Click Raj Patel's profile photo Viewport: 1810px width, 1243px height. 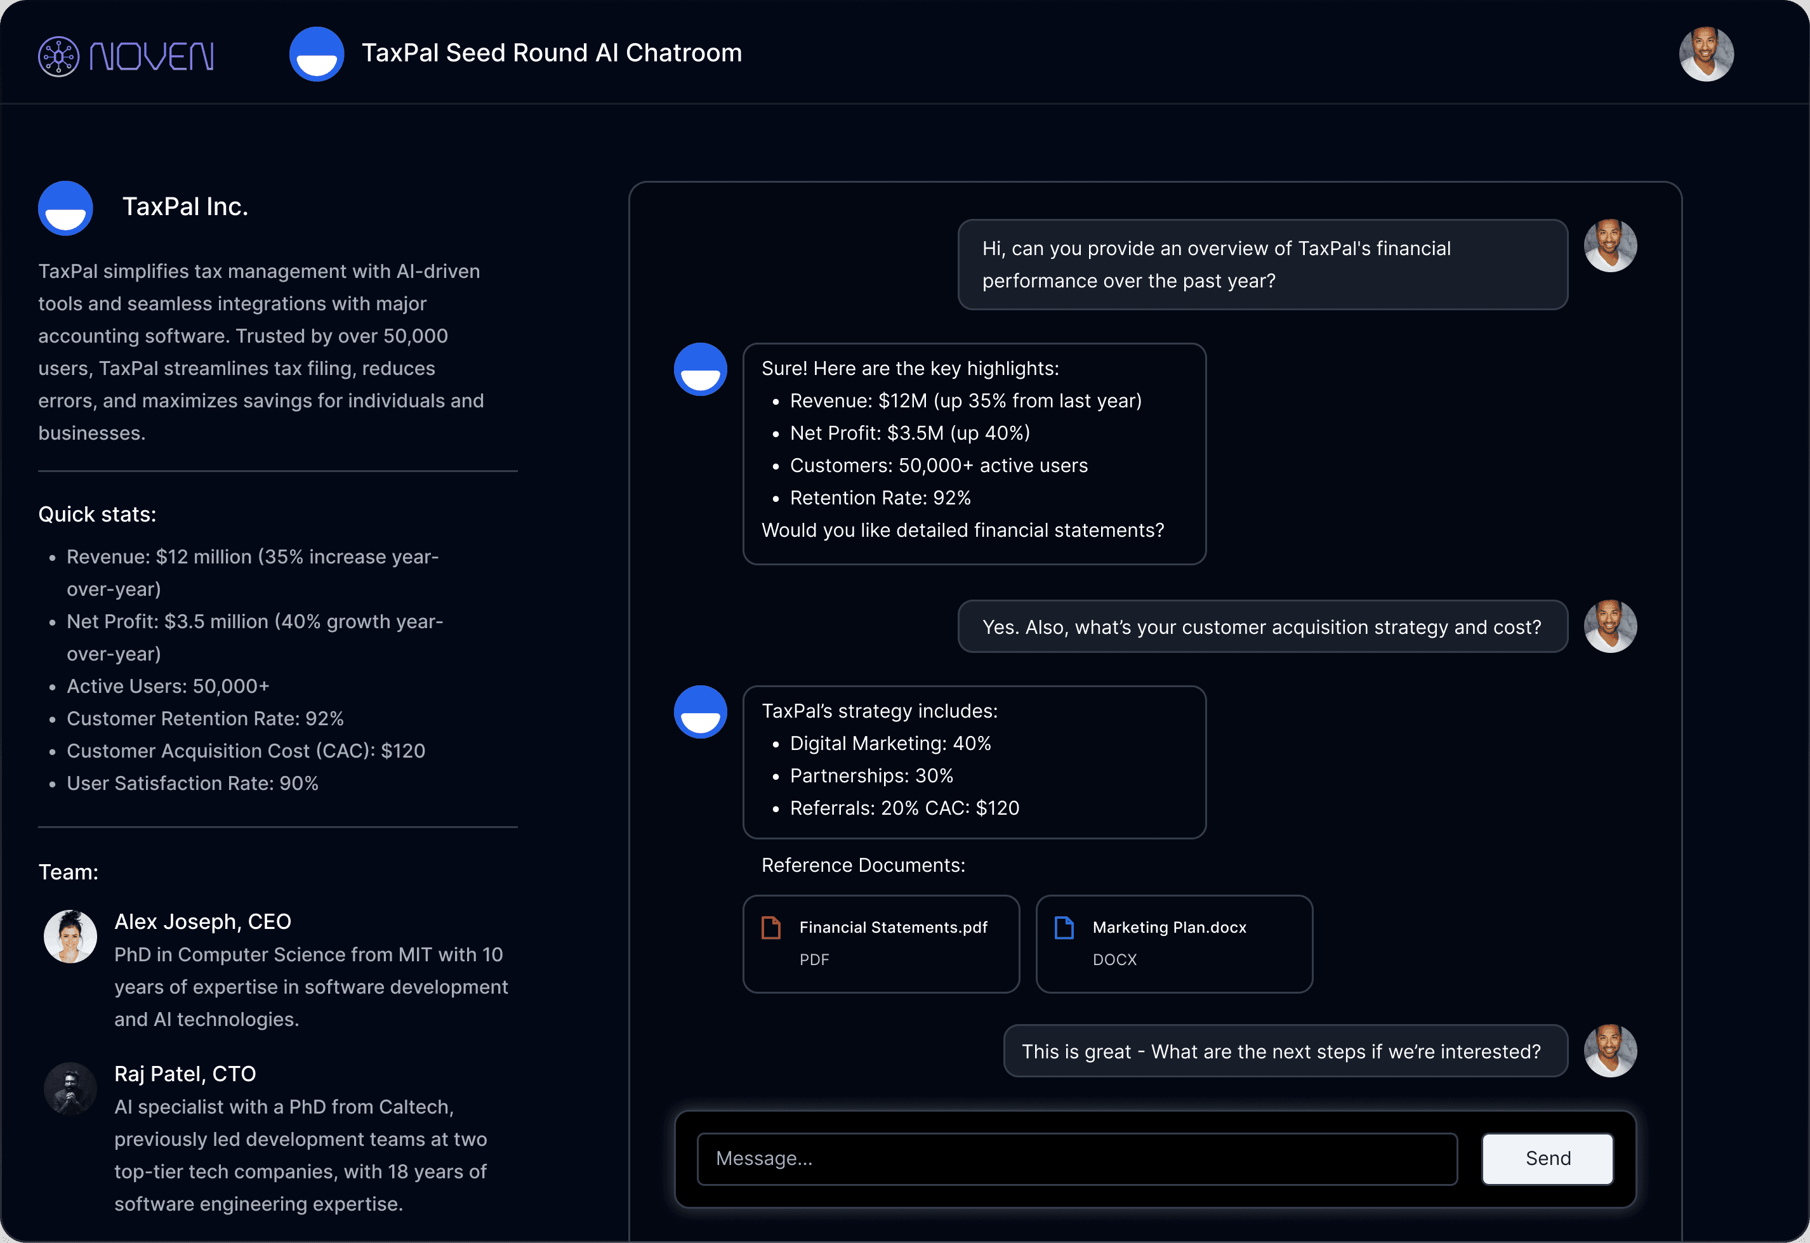pos(70,1088)
